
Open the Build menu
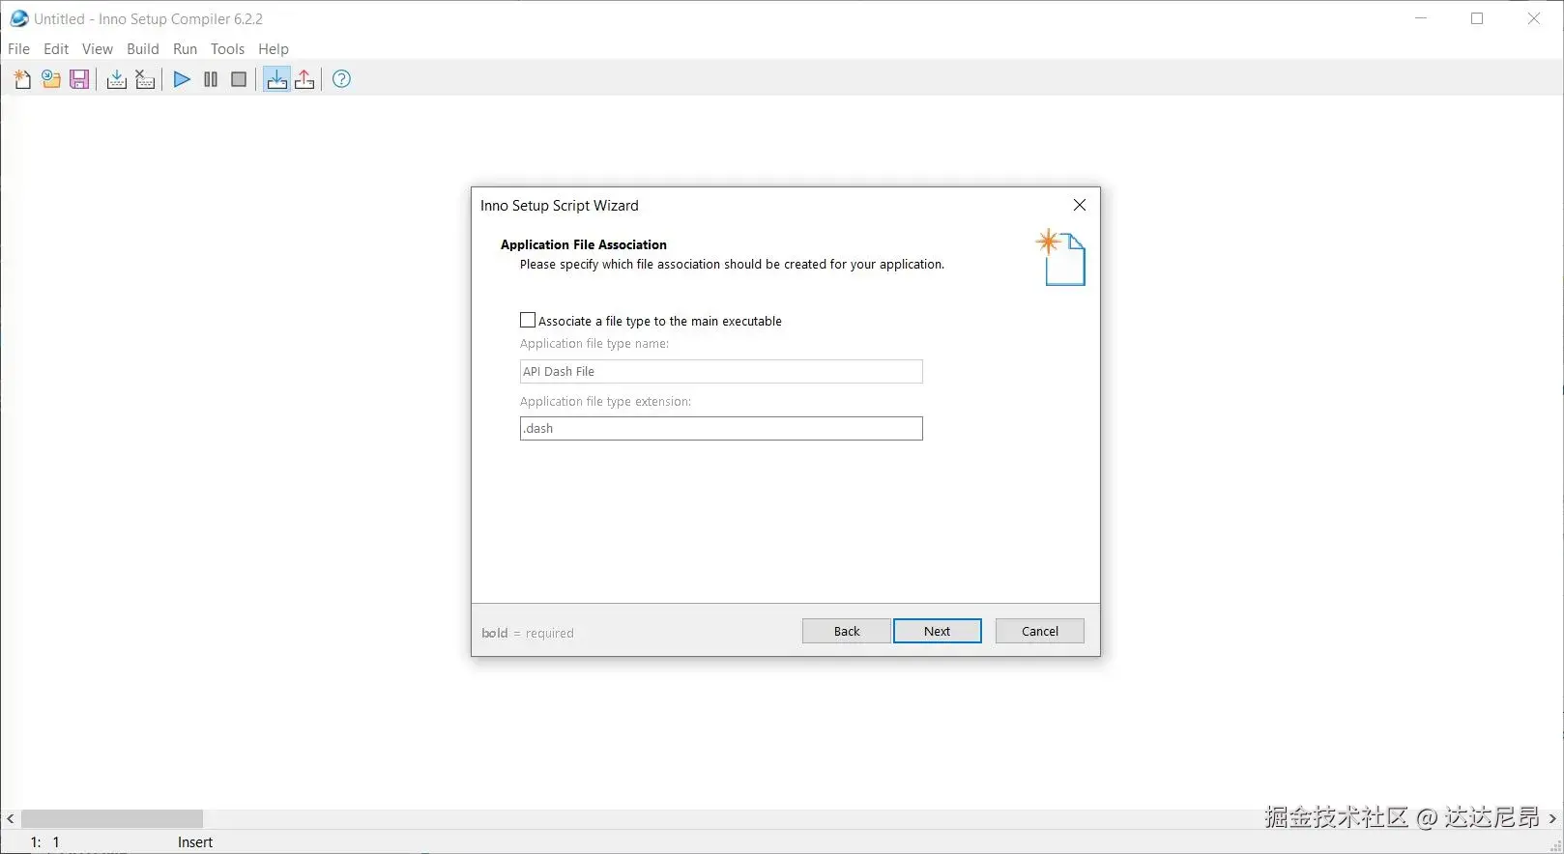[143, 48]
